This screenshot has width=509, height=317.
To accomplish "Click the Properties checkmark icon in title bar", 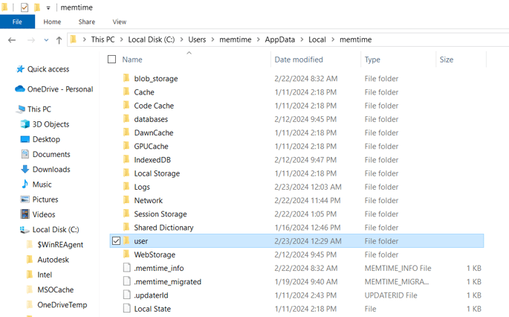I will pos(25,7).
